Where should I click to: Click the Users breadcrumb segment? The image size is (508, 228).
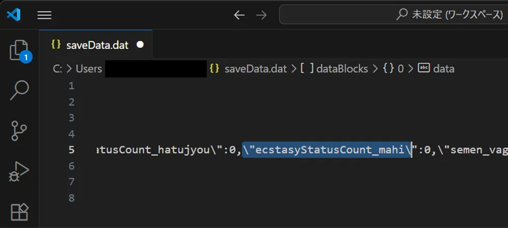coord(89,69)
